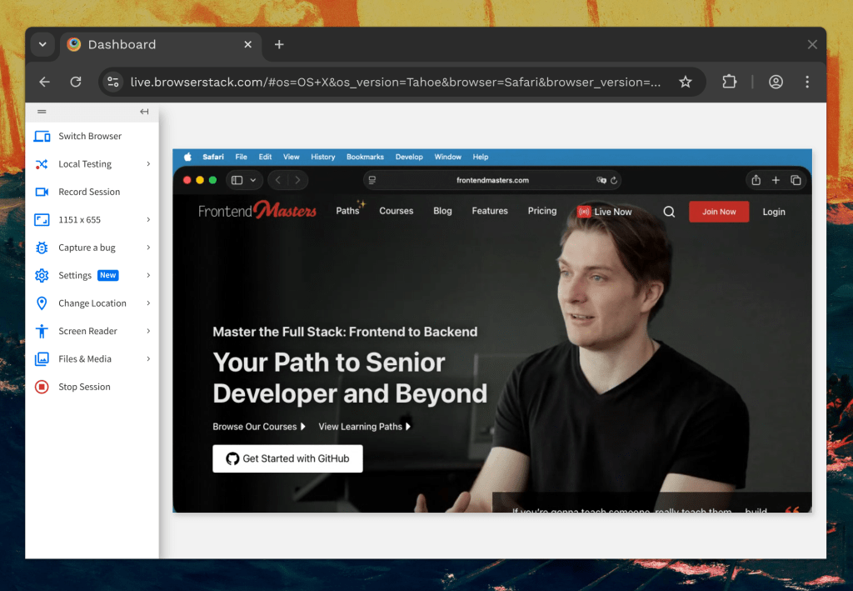Click the 1151 x 655 resolution icon

coord(42,219)
